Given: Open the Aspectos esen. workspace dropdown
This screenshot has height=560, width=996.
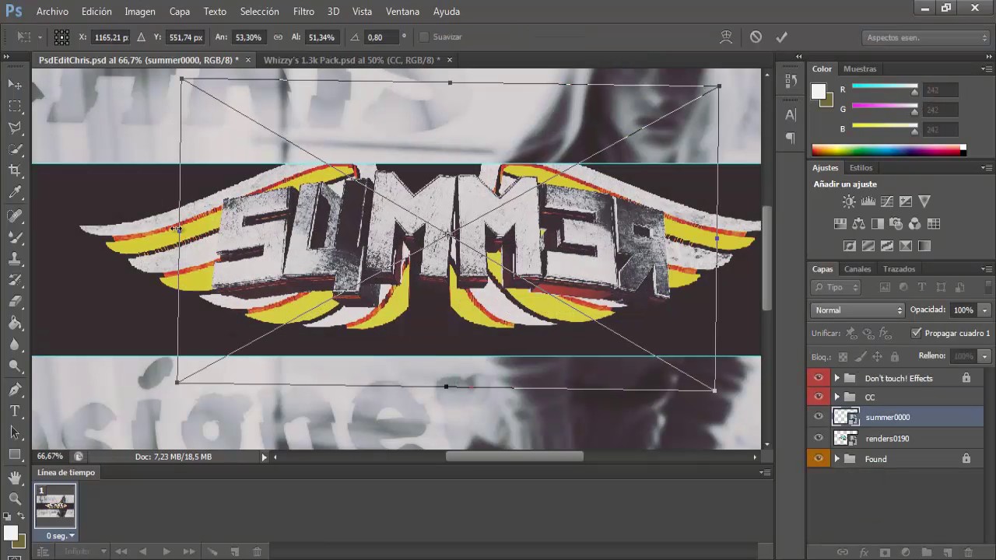Looking at the screenshot, I should (926, 37).
